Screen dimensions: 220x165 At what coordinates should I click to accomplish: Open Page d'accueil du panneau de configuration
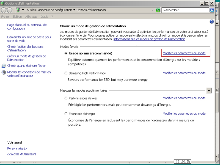coord(27,27)
